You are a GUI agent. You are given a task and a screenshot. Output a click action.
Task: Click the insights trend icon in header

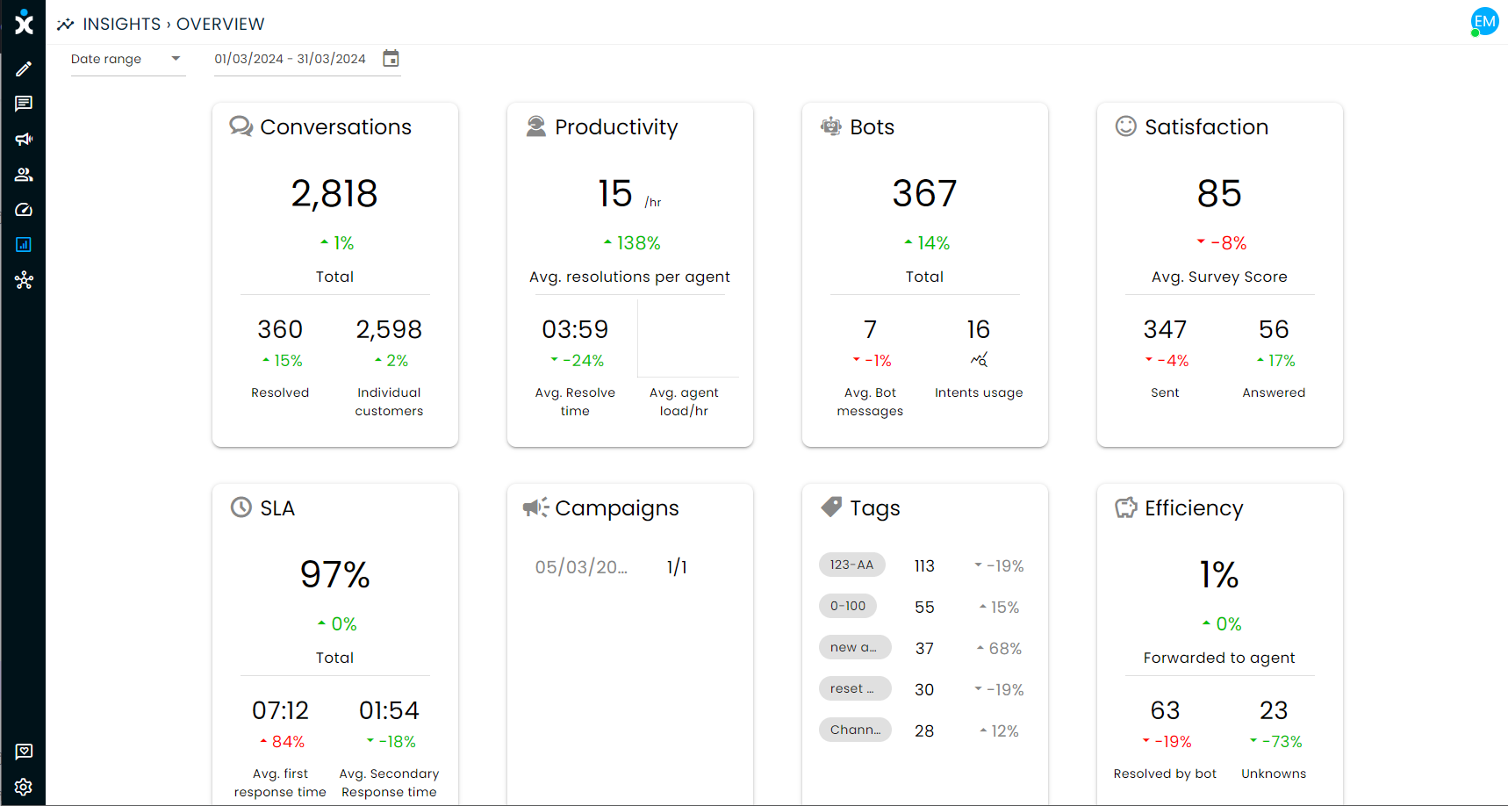[x=65, y=25]
